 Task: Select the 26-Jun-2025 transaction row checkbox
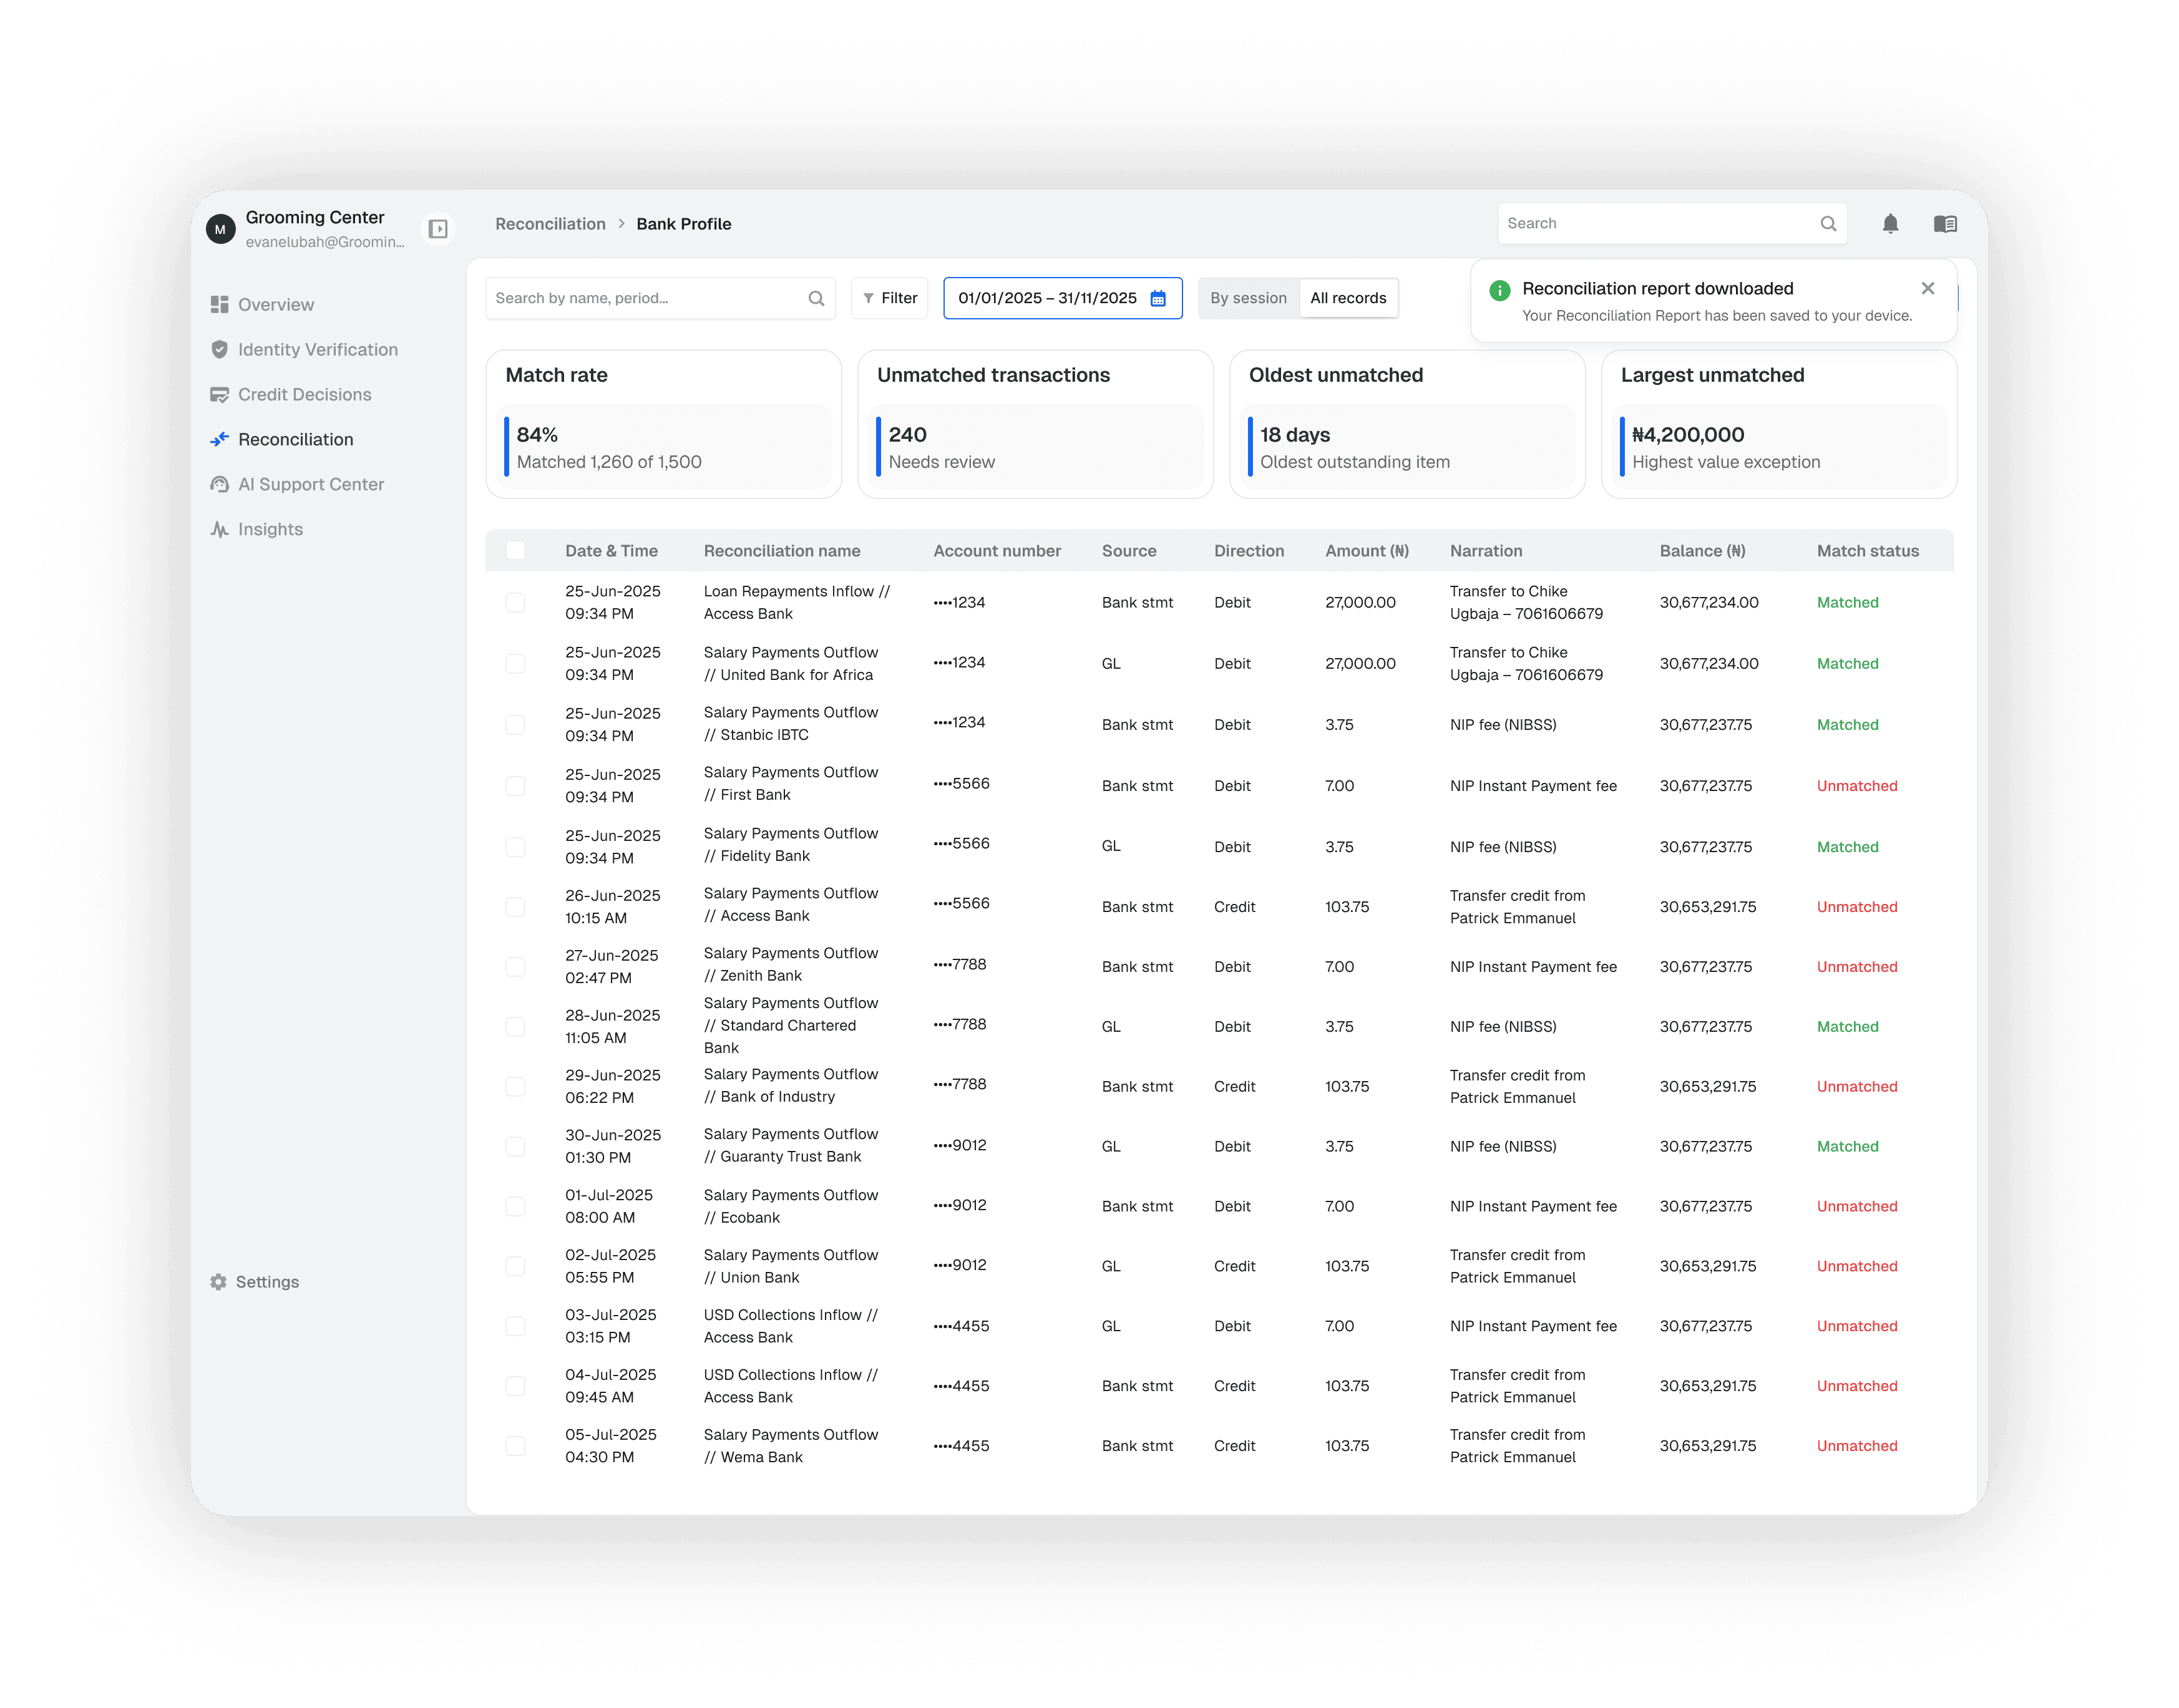[x=515, y=907]
